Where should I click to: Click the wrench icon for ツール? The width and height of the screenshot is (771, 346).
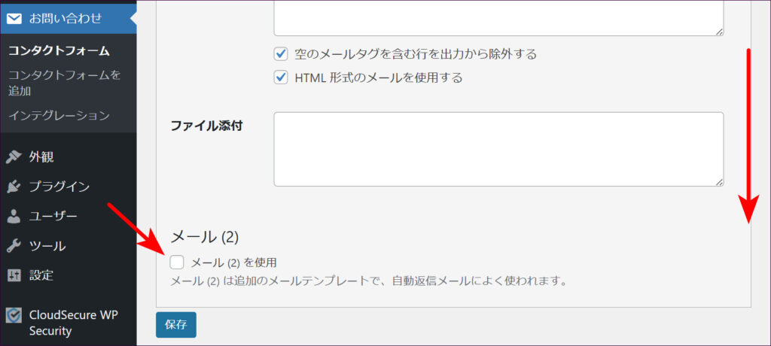point(14,246)
